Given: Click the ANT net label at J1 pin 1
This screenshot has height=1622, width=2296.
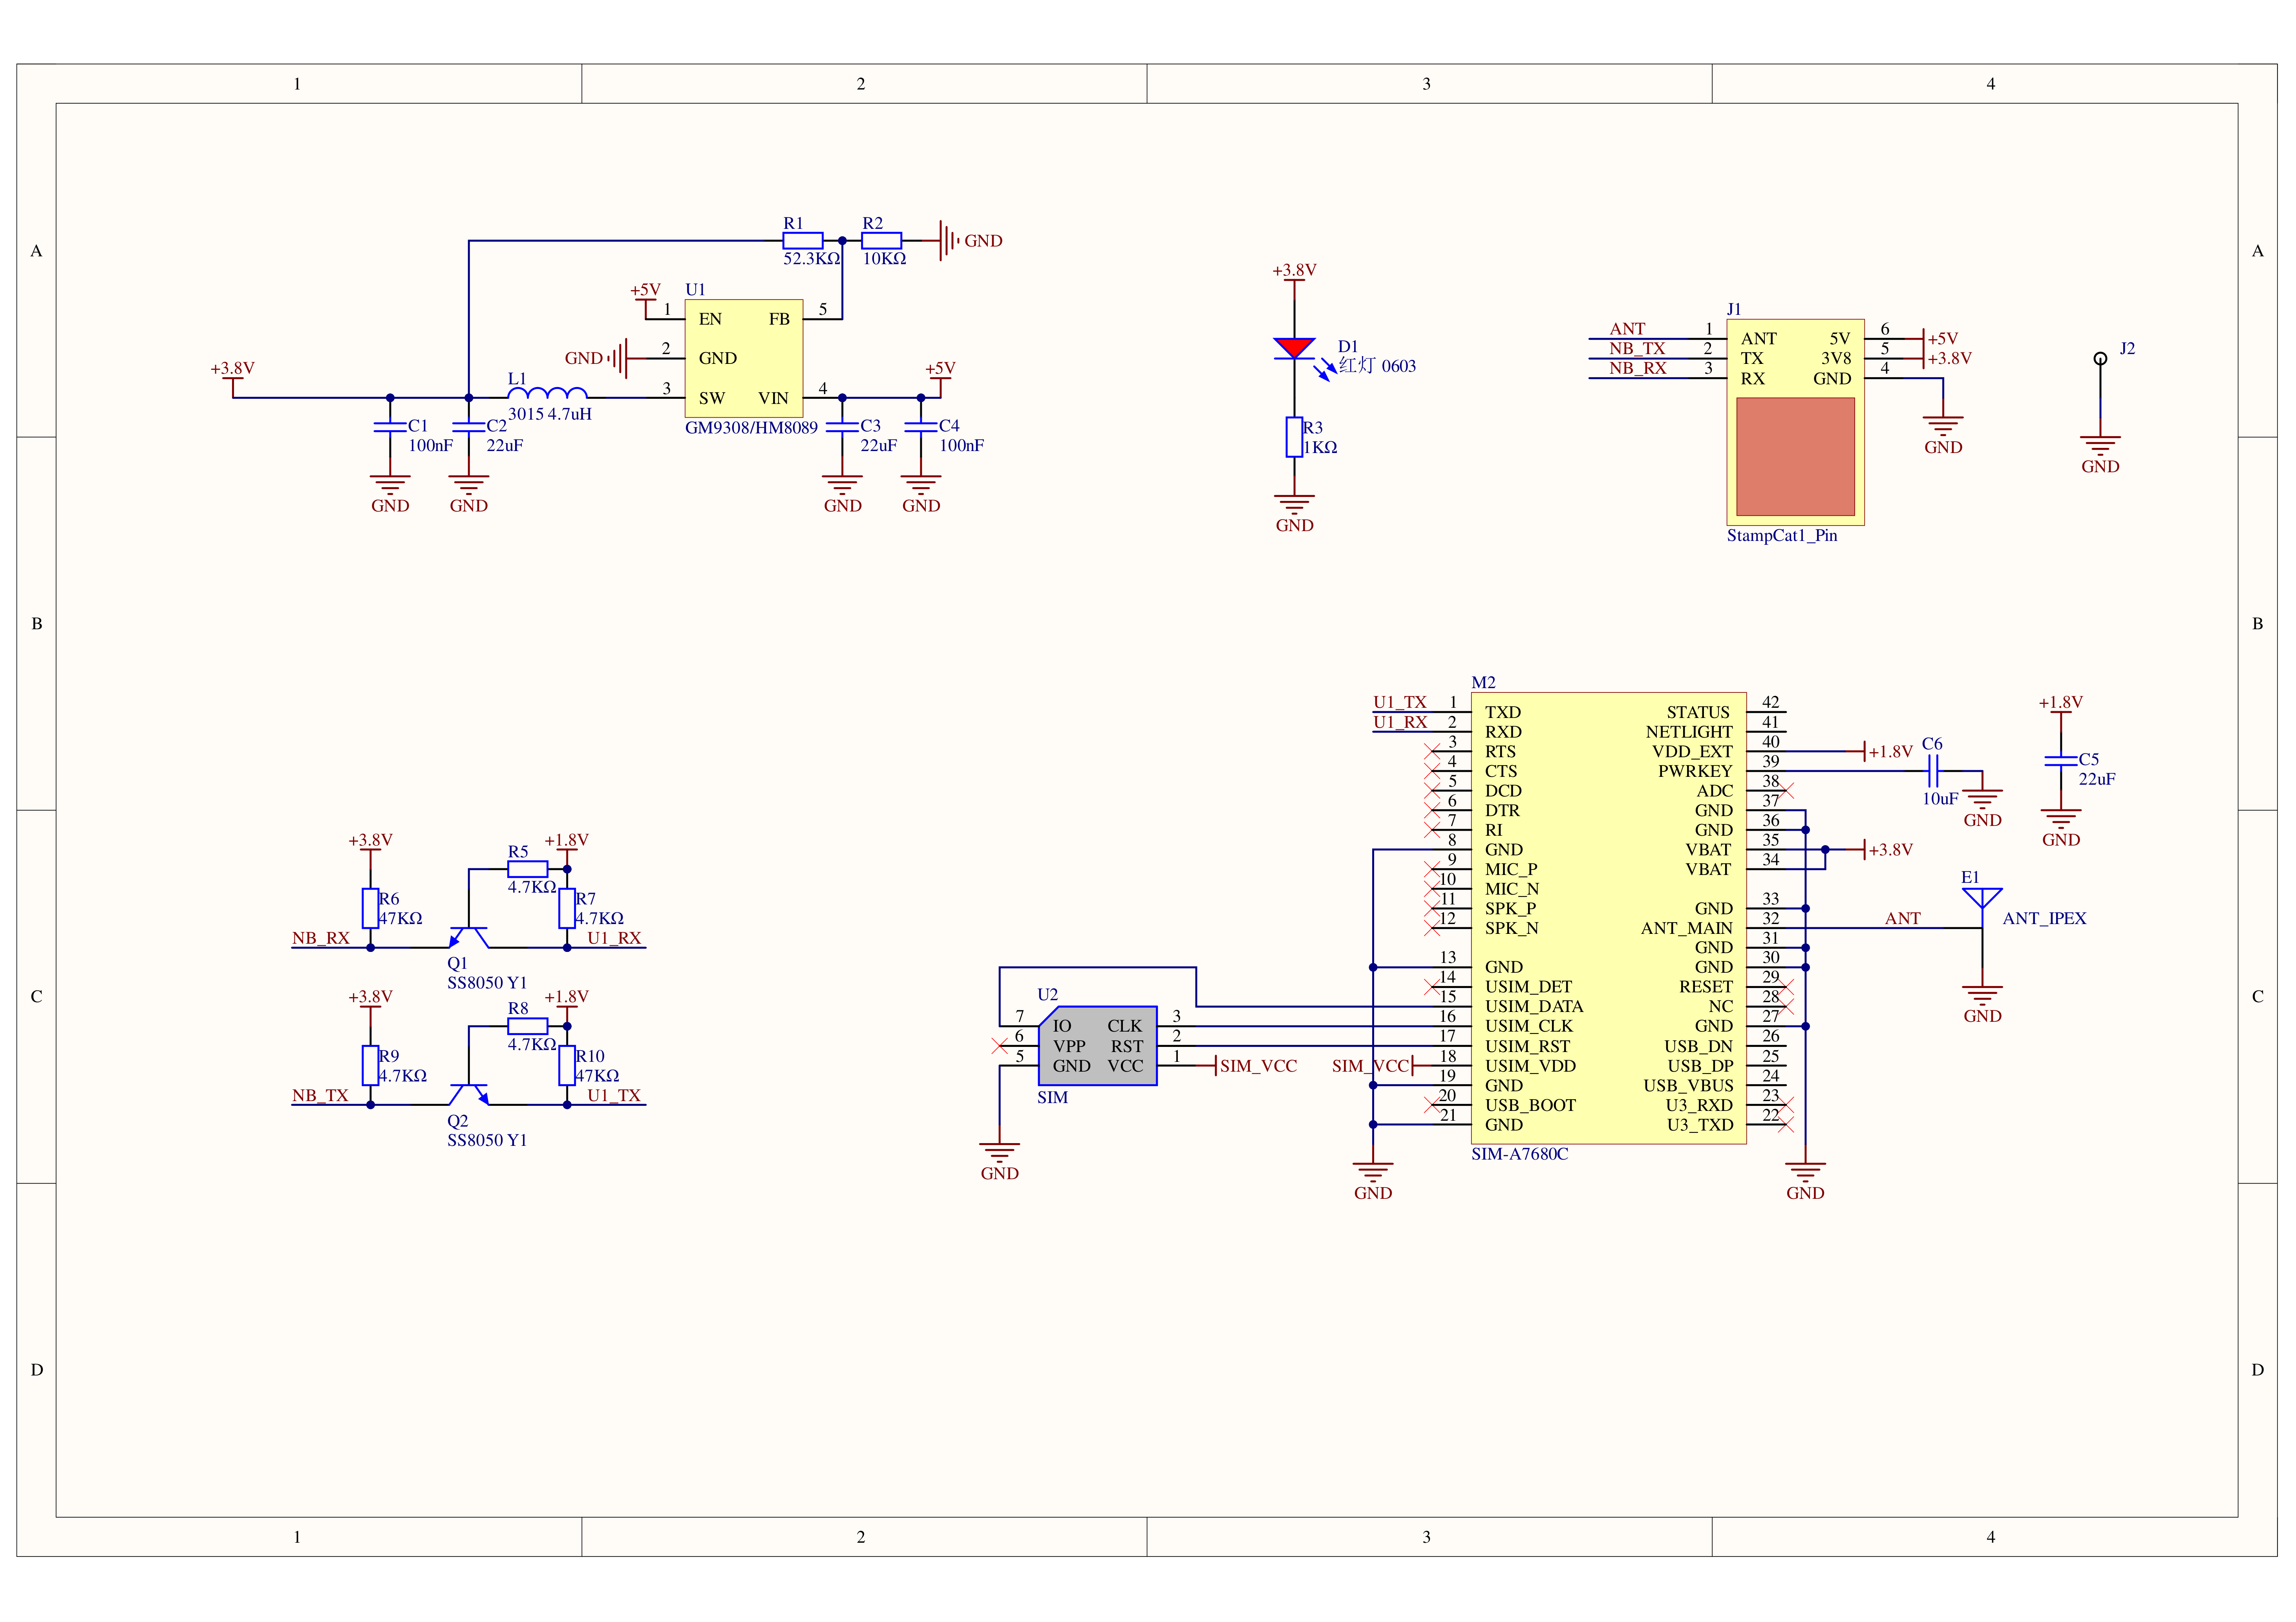Looking at the screenshot, I should 1627,329.
